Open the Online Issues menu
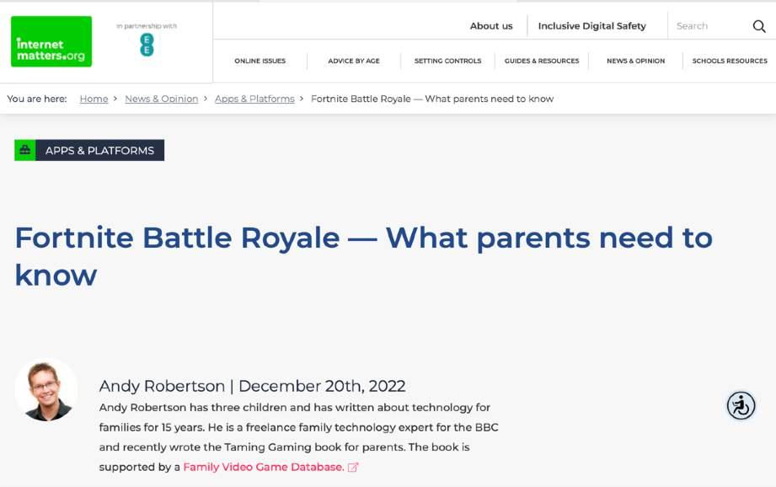 260,61
